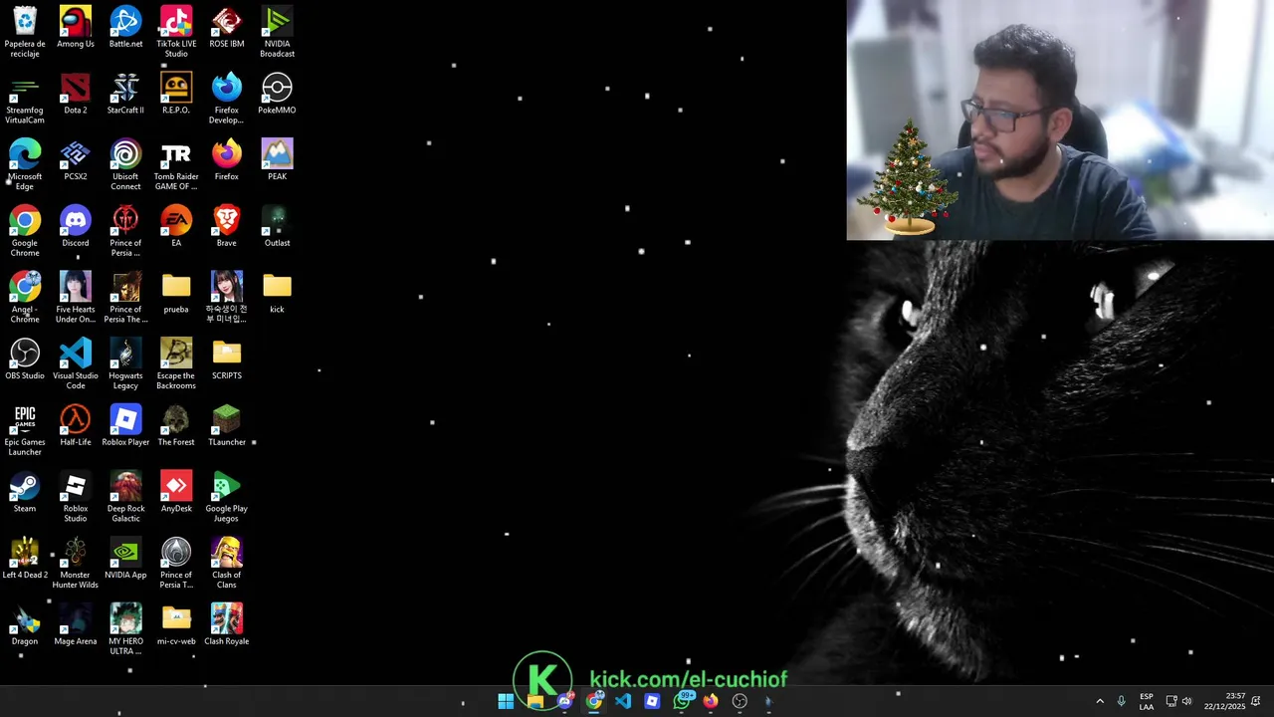The height and width of the screenshot is (717, 1274).
Task: Select Deep Rock Galactic shortcut
Action: (125, 497)
